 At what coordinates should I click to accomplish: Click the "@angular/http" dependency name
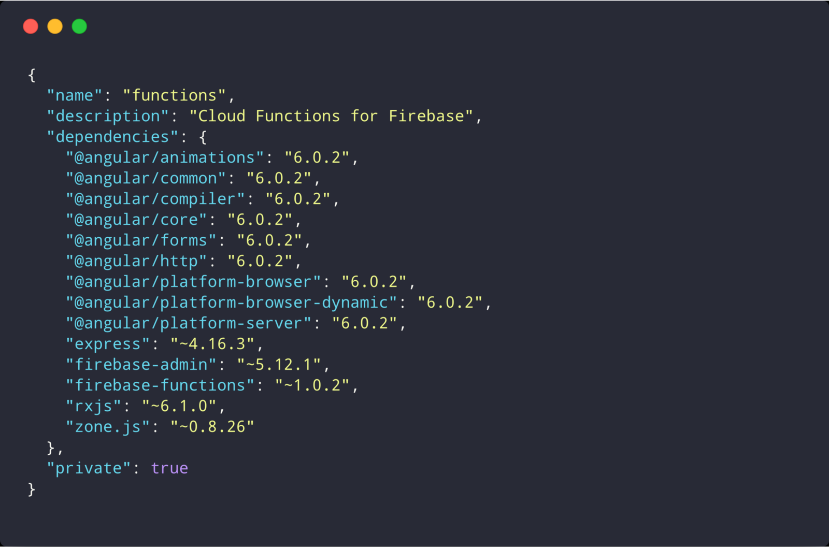pyautogui.click(x=136, y=262)
